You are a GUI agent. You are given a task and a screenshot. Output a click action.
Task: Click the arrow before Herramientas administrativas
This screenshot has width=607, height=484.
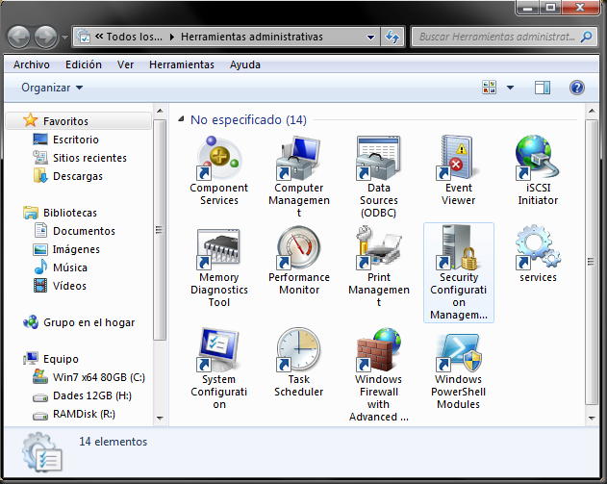(x=172, y=38)
